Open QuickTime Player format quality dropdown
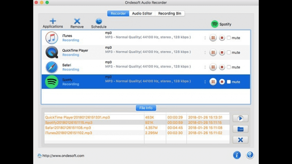The image size is (292, 164). point(205,52)
